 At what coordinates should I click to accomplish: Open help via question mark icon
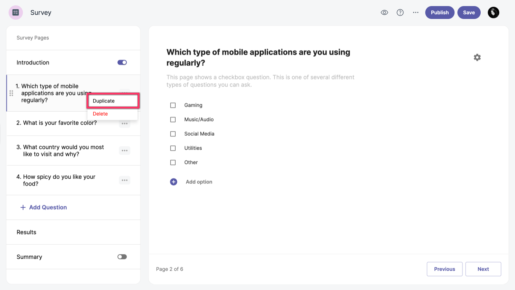point(400,13)
